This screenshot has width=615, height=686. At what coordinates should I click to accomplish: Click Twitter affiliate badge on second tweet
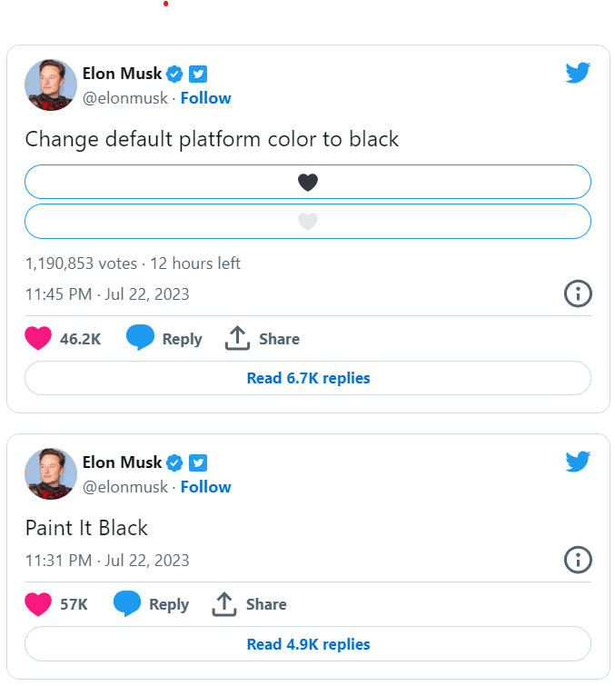click(198, 462)
